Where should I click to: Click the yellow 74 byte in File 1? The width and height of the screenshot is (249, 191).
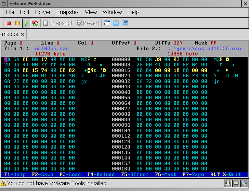[x=44, y=70]
